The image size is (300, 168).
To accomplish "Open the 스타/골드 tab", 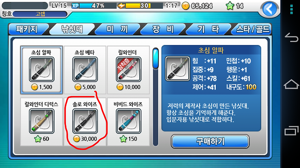I will click(252, 29).
